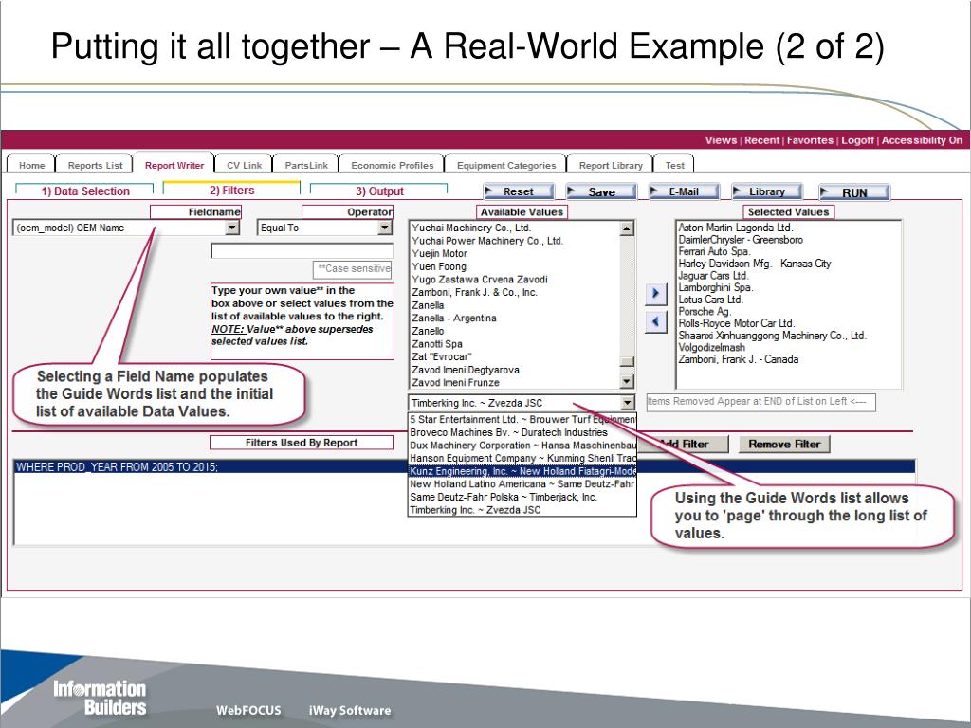Select Yuejin Motor in Available Values

[x=440, y=254]
